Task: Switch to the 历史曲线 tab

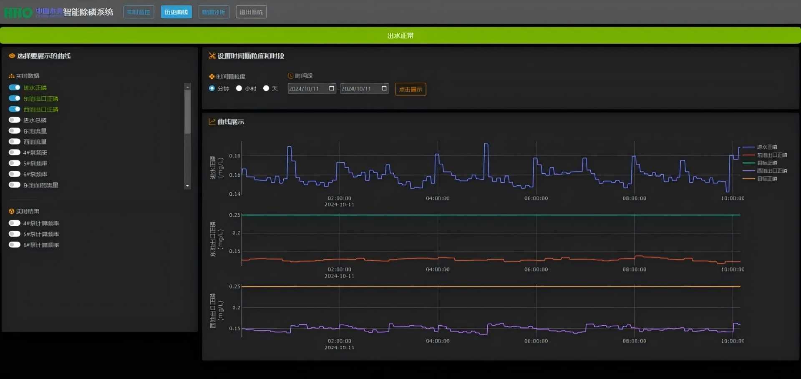Action: [176, 12]
